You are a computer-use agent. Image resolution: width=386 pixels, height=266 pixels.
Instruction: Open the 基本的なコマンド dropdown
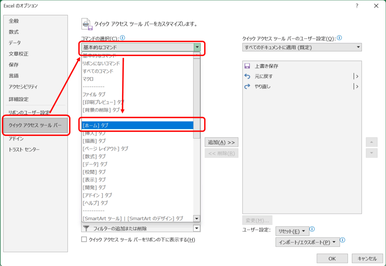pos(197,47)
